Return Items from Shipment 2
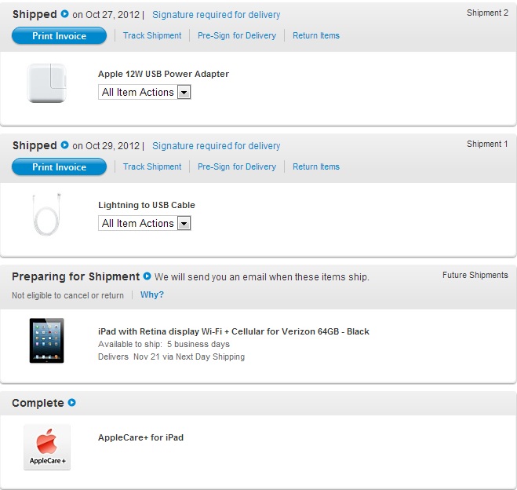Viewport: 517px width, 490px height. (x=316, y=35)
